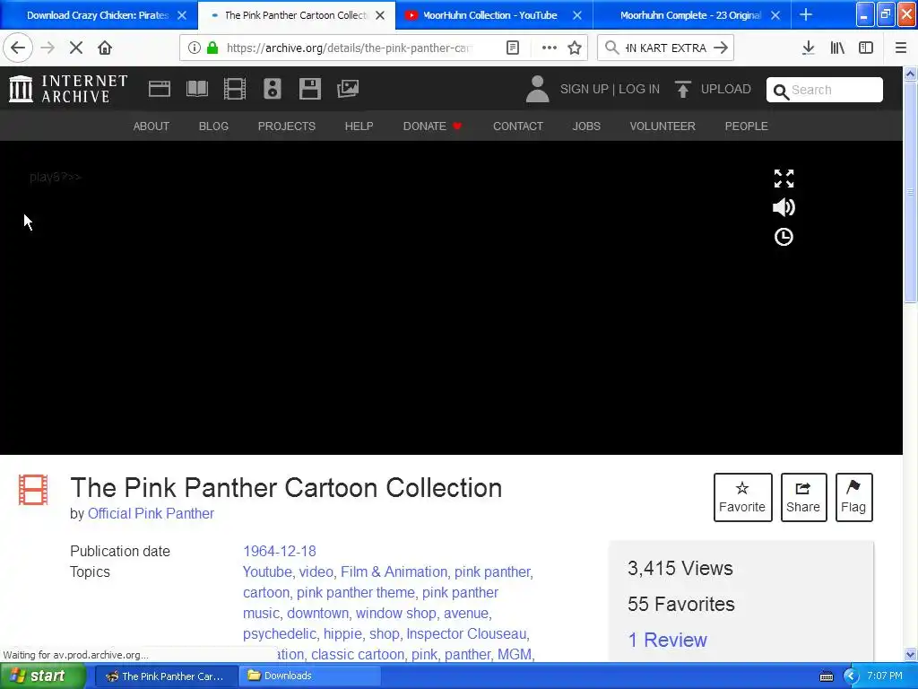Toggle the Firefox sidebar
918x689 pixels.
(x=866, y=48)
